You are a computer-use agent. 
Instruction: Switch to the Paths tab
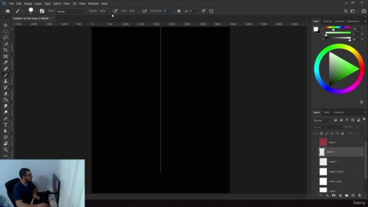[x=327, y=113]
